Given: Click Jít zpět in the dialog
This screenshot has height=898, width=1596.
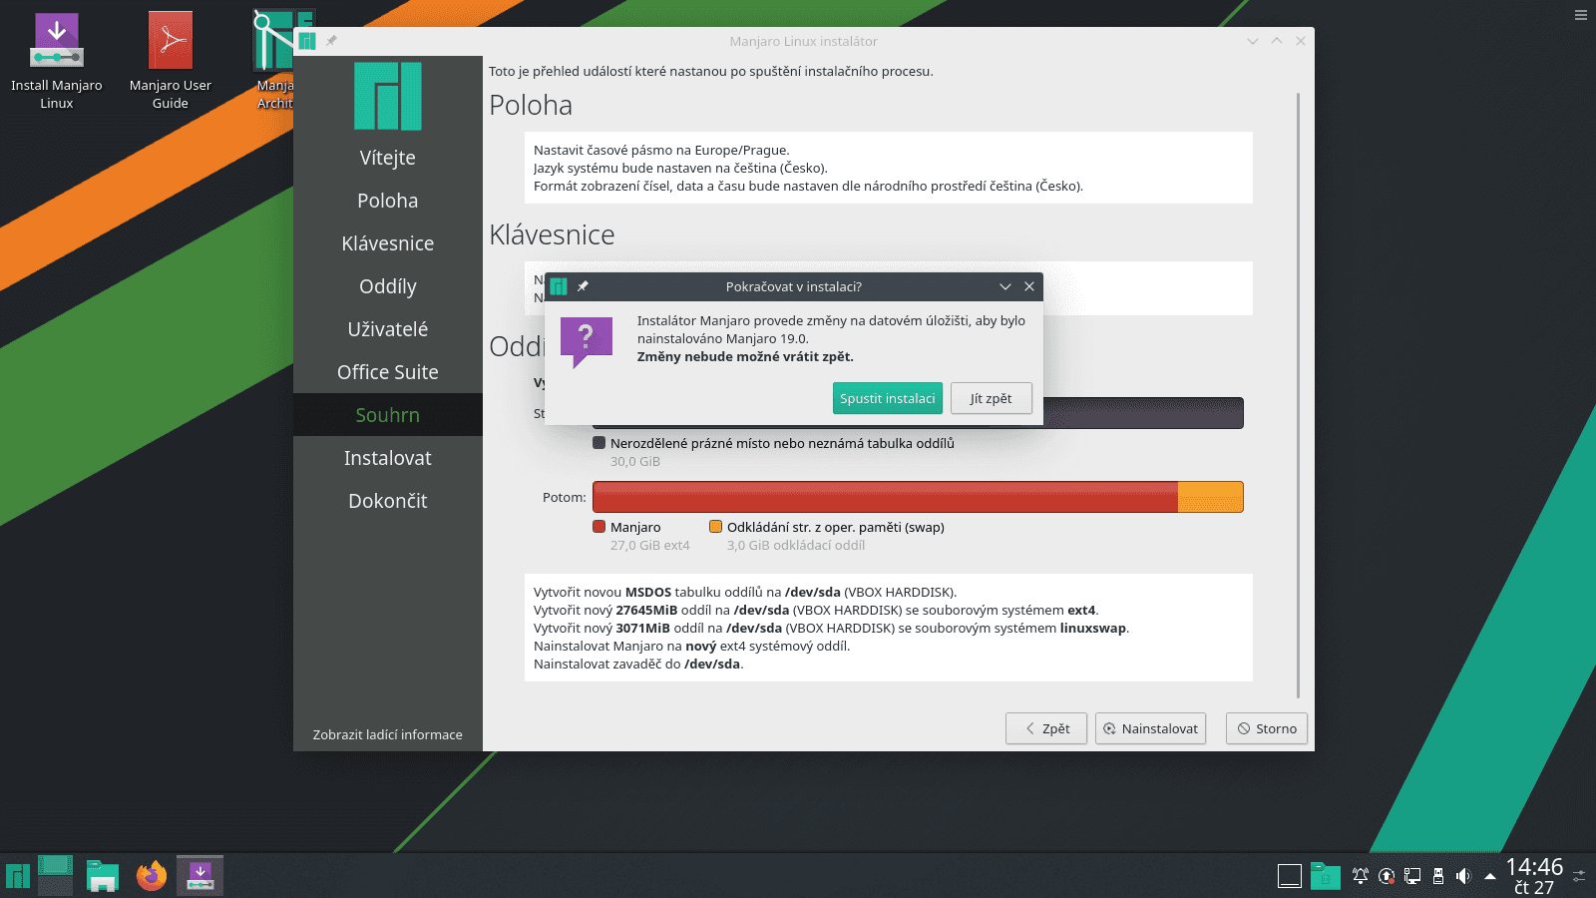Looking at the screenshot, I should [x=991, y=398].
